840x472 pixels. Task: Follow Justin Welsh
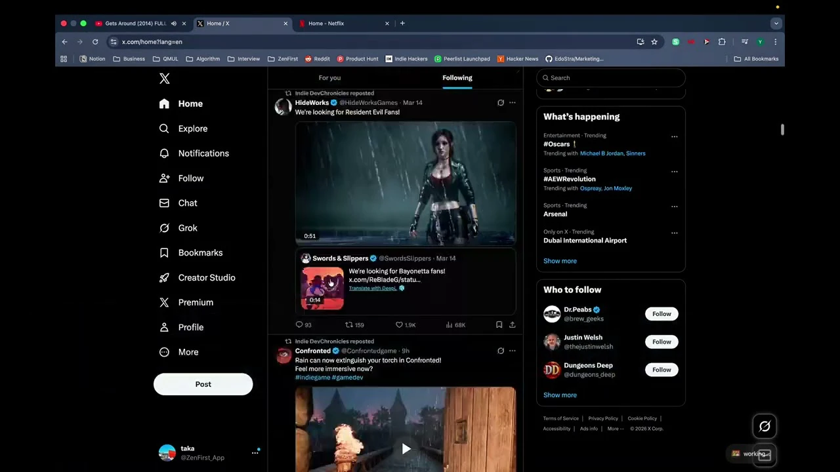point(661,342)
